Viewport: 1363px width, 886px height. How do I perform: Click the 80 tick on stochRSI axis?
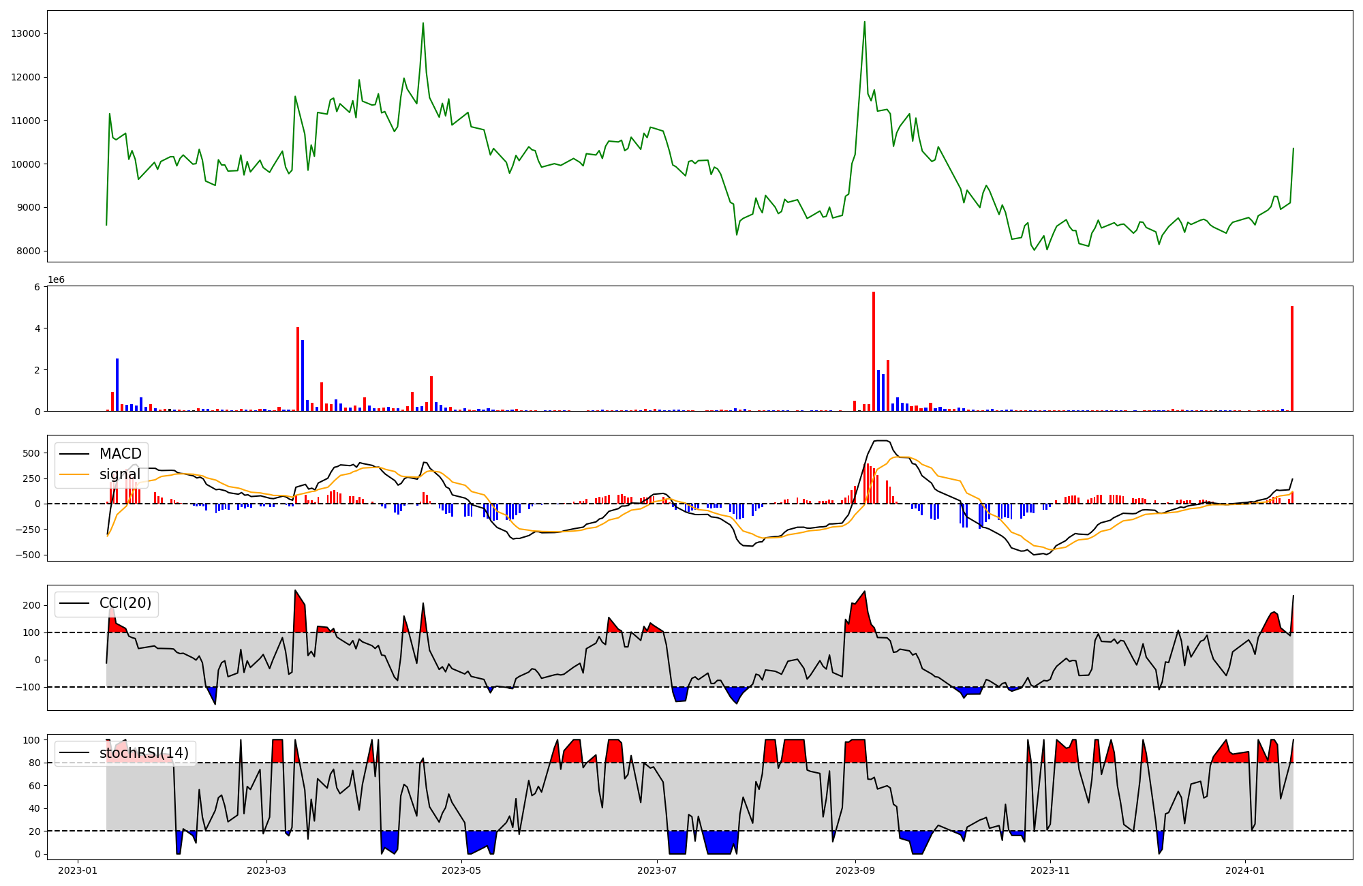(x=35, y=763)
